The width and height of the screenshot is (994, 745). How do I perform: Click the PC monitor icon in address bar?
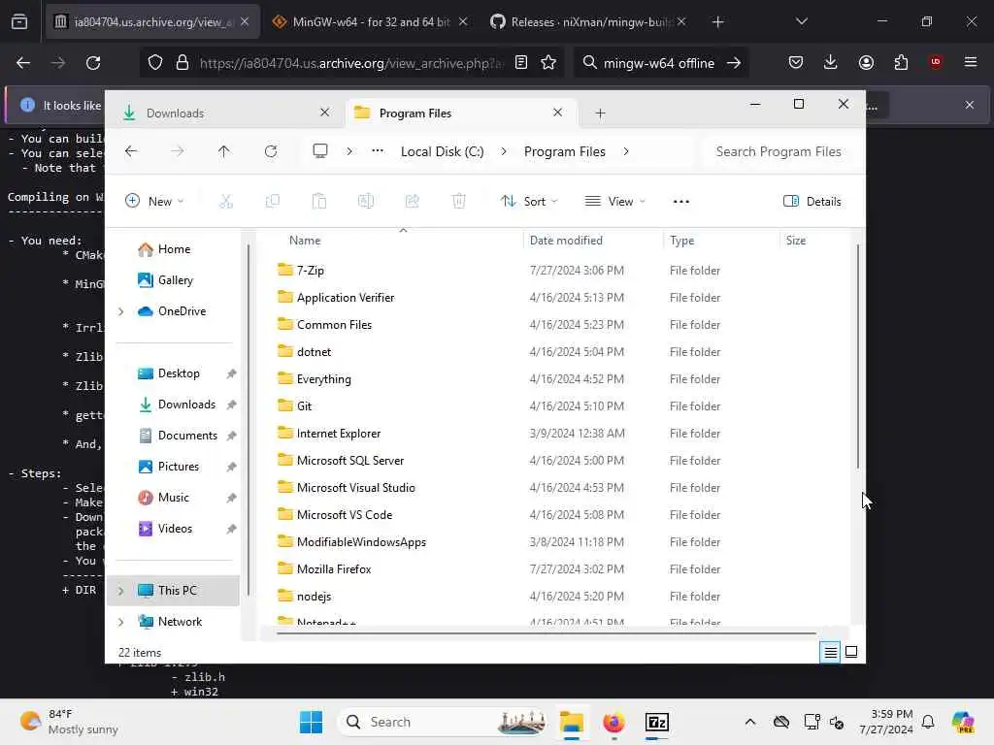click(x=320, y=151)
